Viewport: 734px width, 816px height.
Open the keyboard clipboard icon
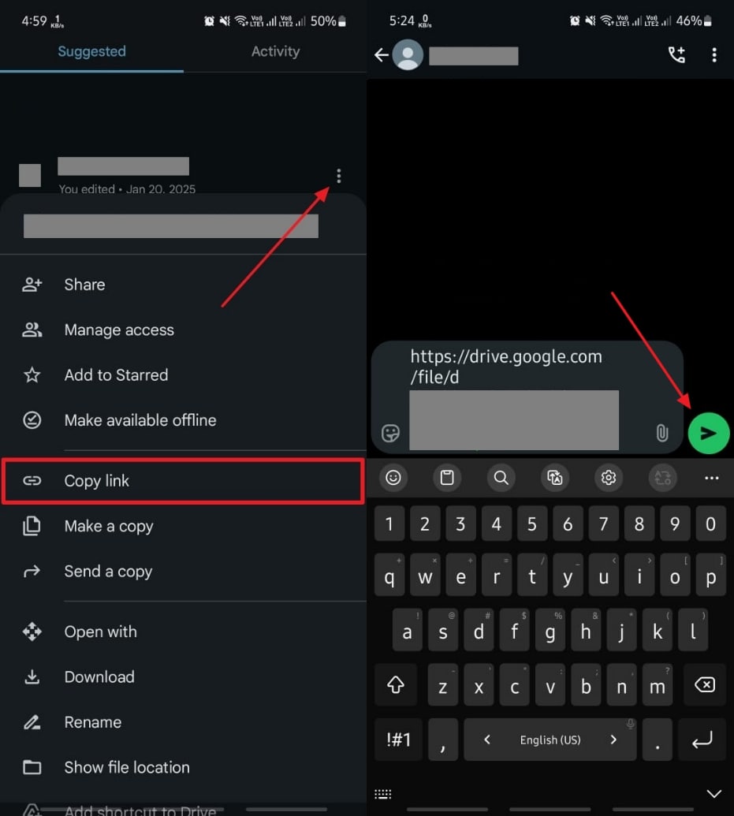[x=447, y=477]
